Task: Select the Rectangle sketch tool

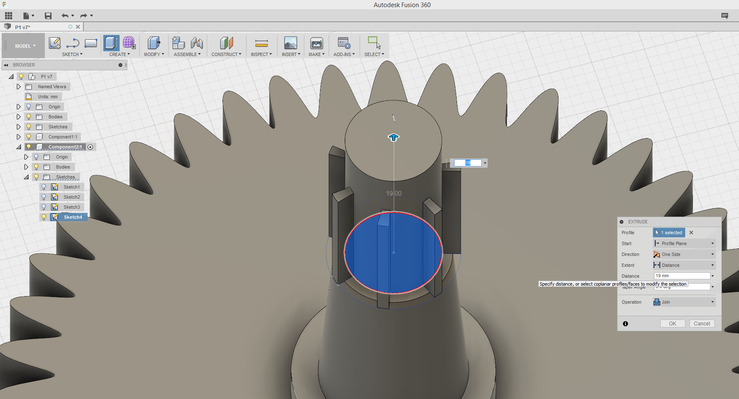Action: click(x=91, y=43)
